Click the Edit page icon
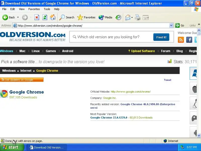The image size is (201, 151). 146,17
